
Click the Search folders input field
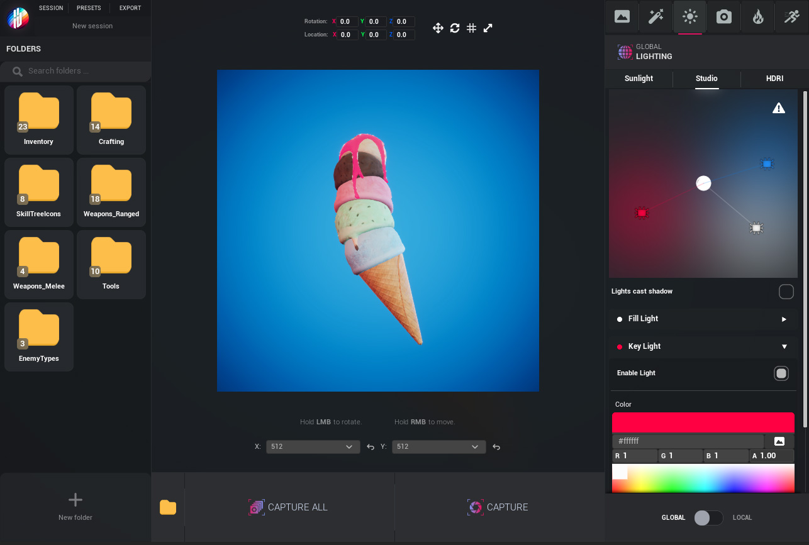pyautogui.click(x=75, y=71)
